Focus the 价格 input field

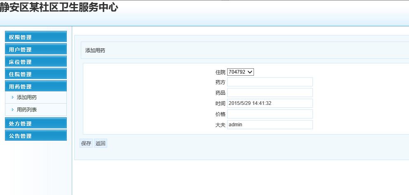point(270,114)
